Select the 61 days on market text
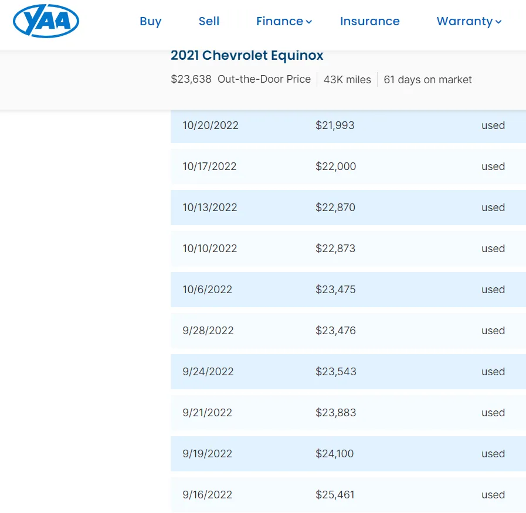This screenshot has height=513, width=526. (427, 80)
